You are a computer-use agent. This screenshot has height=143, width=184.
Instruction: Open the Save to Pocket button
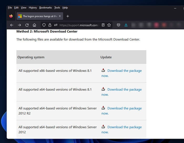click(x=119, y=25)
